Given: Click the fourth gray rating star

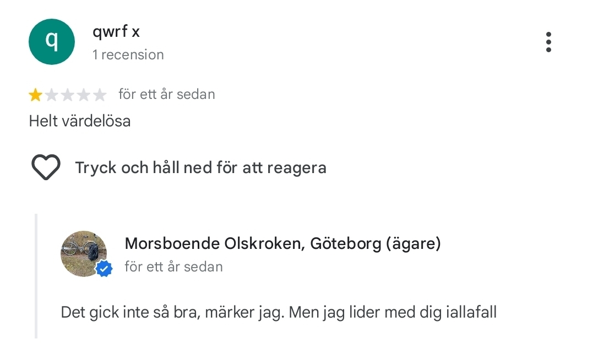Looking at the screenshot, I should coord(84,96).
